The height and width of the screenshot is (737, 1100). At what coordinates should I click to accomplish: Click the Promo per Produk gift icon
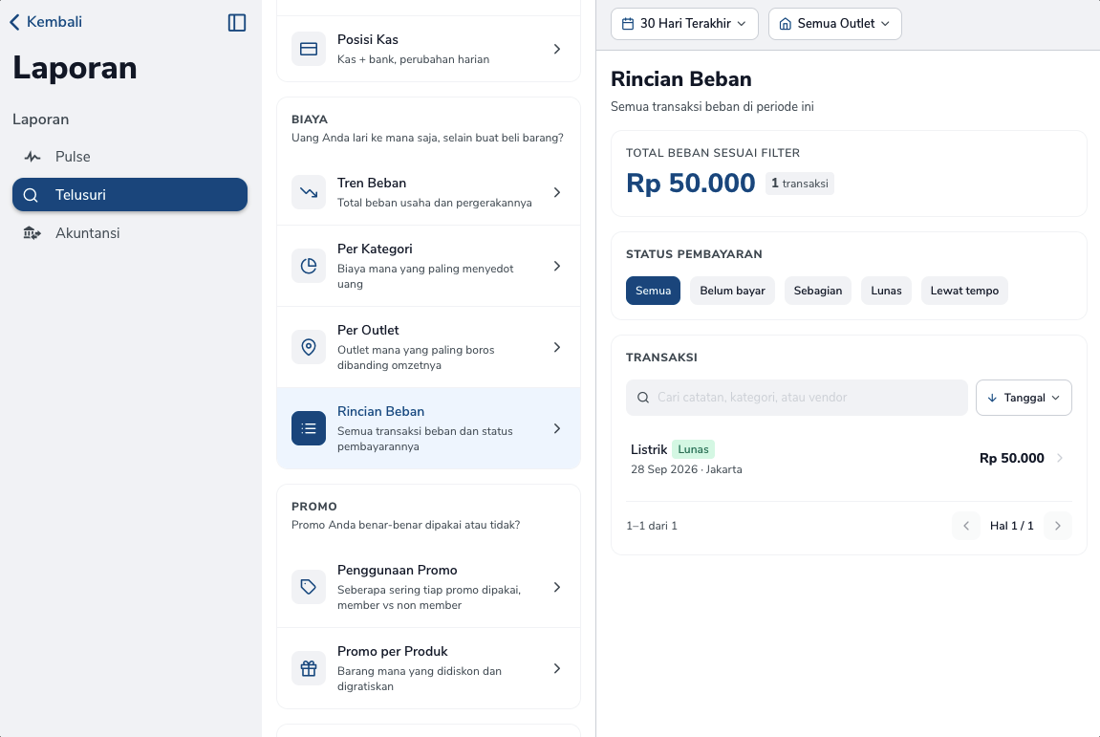[309, 669]
